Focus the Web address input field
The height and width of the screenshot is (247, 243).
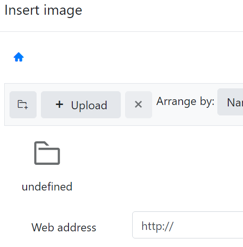click(188, 225)
